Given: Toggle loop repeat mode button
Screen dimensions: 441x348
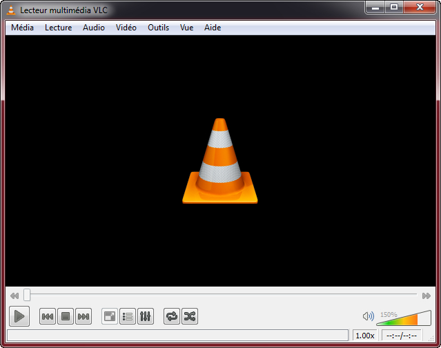Looking at the screenshot, I should pyautogui.click(x=172, y=316).
